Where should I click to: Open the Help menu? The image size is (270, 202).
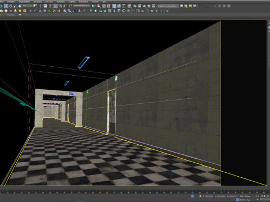pos(103,2)
